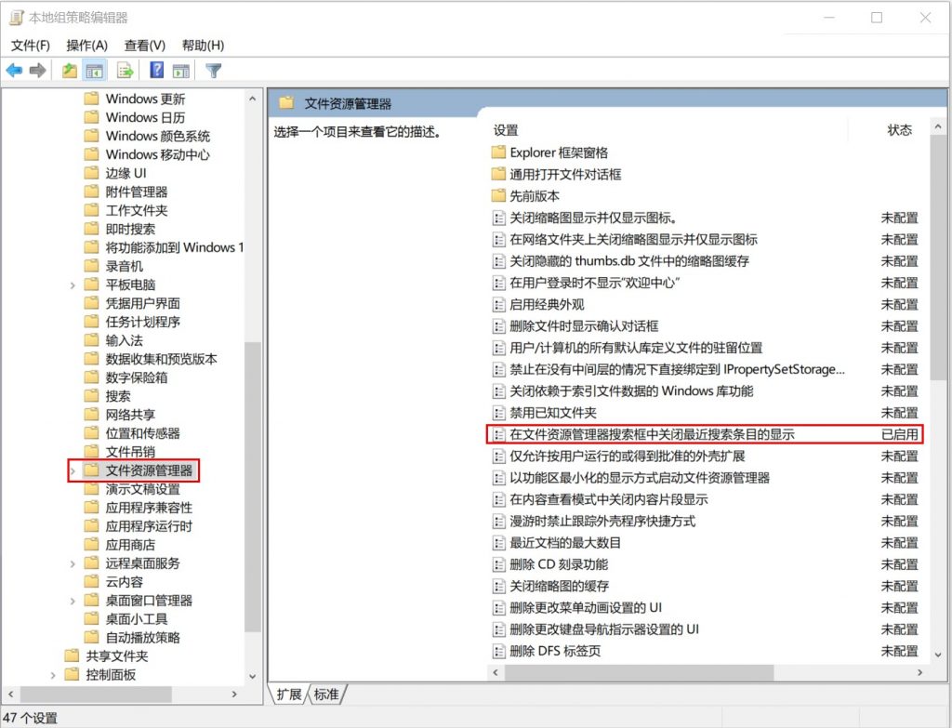
Task: Open the 操作(A) menu
Action: coord(86,45)
